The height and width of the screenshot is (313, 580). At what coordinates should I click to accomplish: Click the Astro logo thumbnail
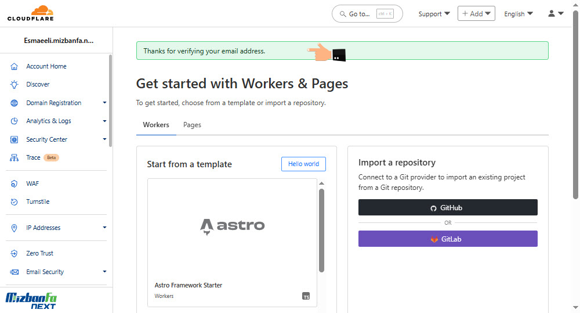tap(233, 226)
